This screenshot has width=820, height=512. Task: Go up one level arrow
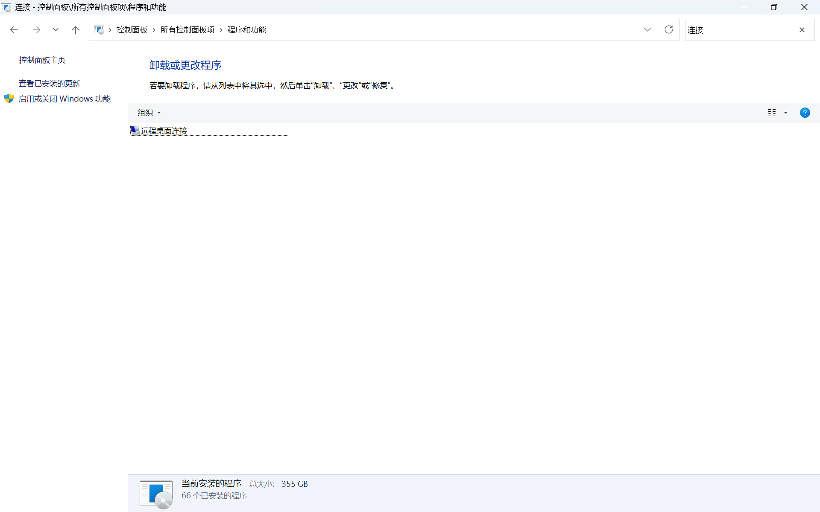point(76,30)
